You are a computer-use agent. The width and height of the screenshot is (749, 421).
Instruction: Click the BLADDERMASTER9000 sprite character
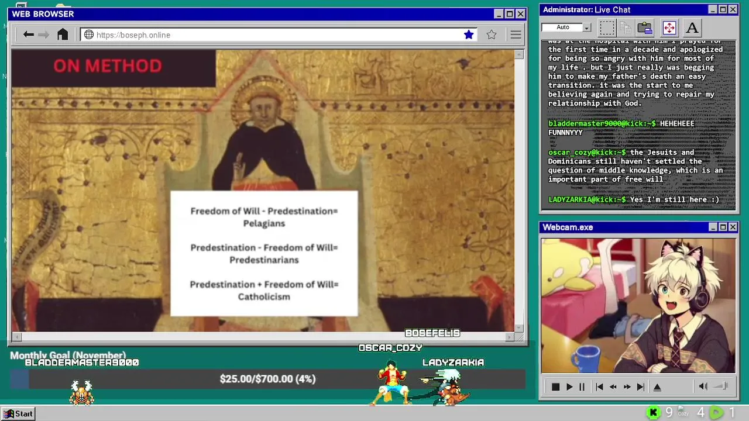82,392
